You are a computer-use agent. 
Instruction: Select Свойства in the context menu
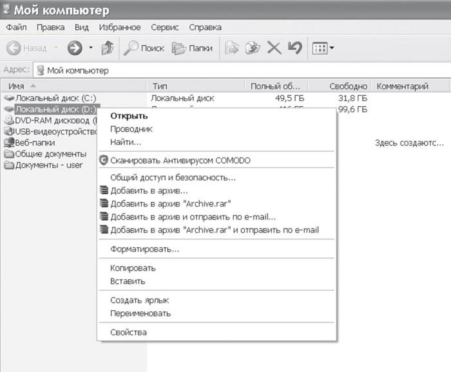(x=128, y=333)
